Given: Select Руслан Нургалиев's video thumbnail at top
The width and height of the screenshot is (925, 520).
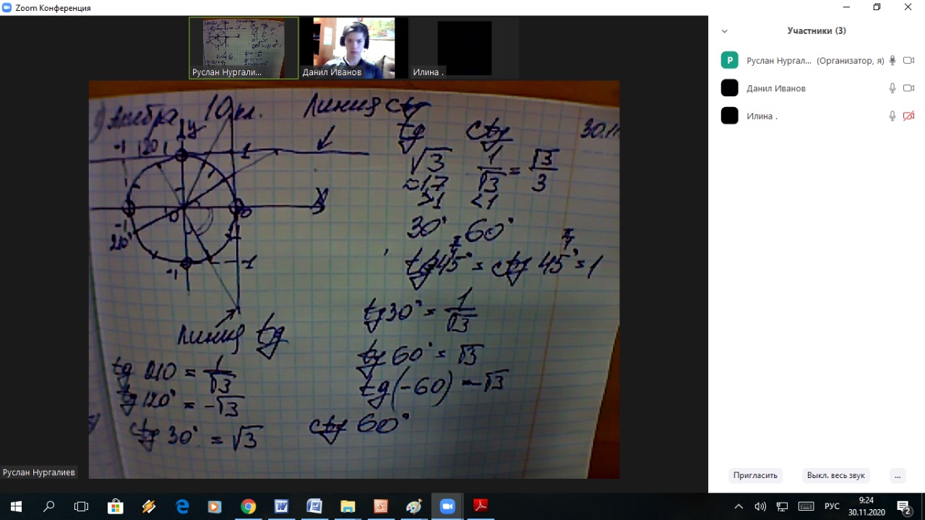Looking at the screenshot, I should click(x=244, y=48).
